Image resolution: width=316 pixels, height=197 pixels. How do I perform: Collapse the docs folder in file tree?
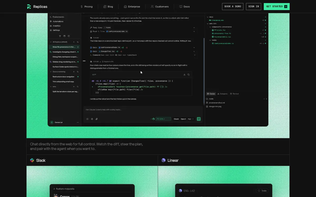coord(208,17)
